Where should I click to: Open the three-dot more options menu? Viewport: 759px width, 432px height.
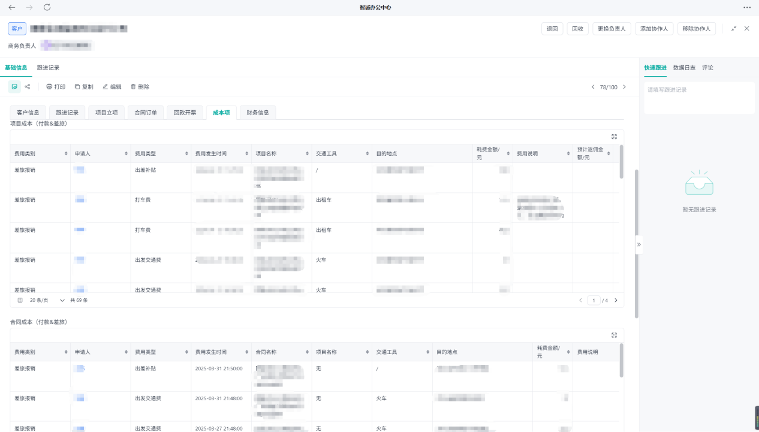(747, 7)
